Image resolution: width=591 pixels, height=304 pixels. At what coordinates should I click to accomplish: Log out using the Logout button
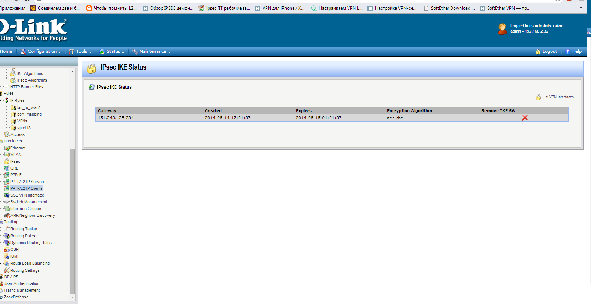point(546,52)
